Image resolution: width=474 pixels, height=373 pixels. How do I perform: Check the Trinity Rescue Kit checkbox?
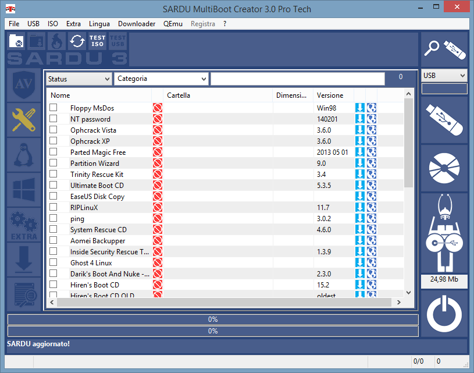click(54, 173)
